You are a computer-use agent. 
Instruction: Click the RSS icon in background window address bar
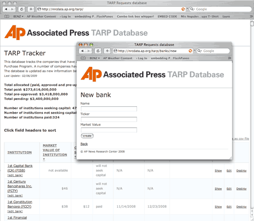click(x=183, y=9)
